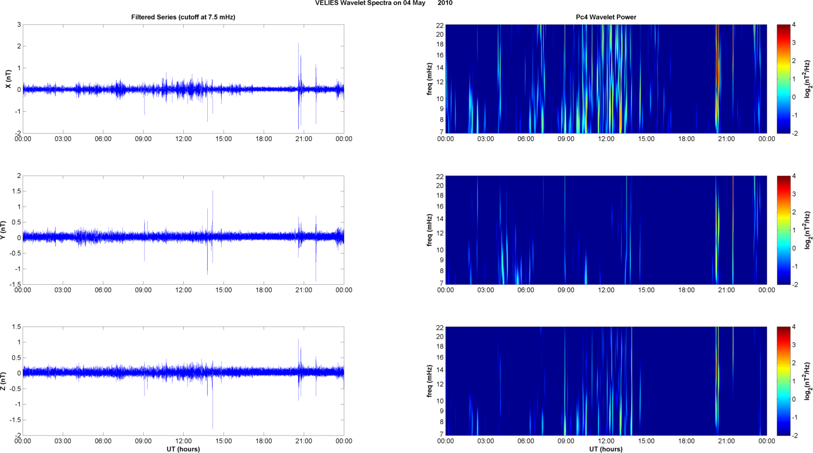The width and height of the screenshot is (813, 453).
Task: Click the log2(nT²/Hz) label by the bottom colorbar
Action: click(808, 381)
